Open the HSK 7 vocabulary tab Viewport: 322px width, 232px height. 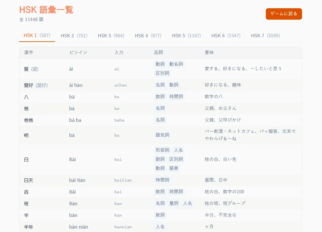tap(265, 36)
